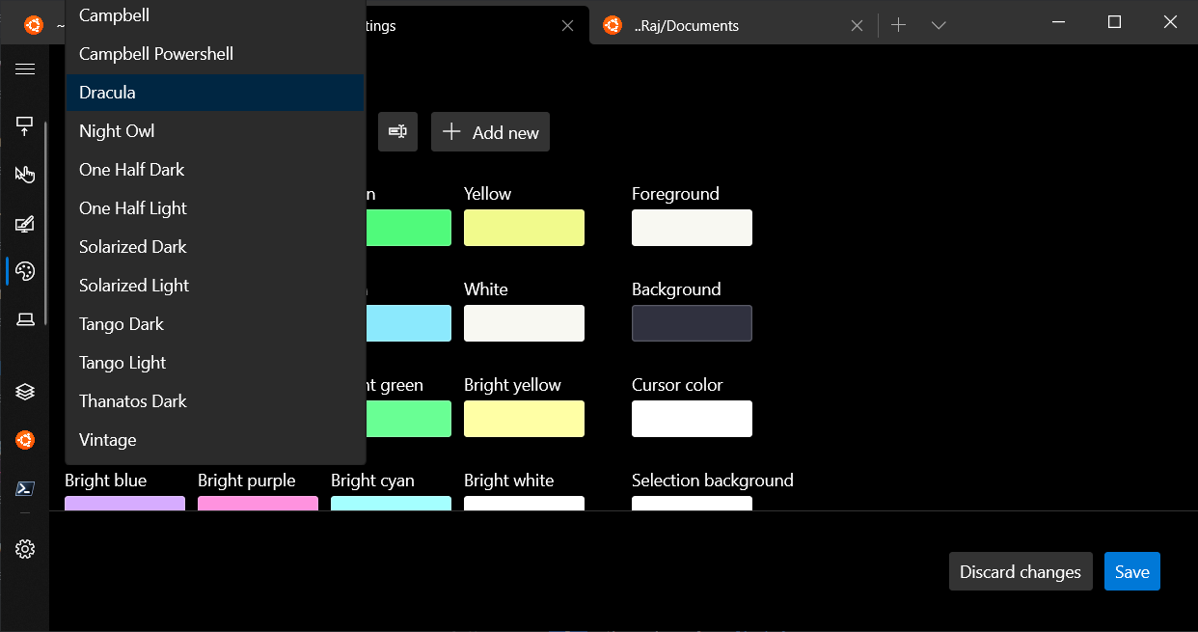Open the White color swatch
1198x632 pixels.
pos(524,323)
